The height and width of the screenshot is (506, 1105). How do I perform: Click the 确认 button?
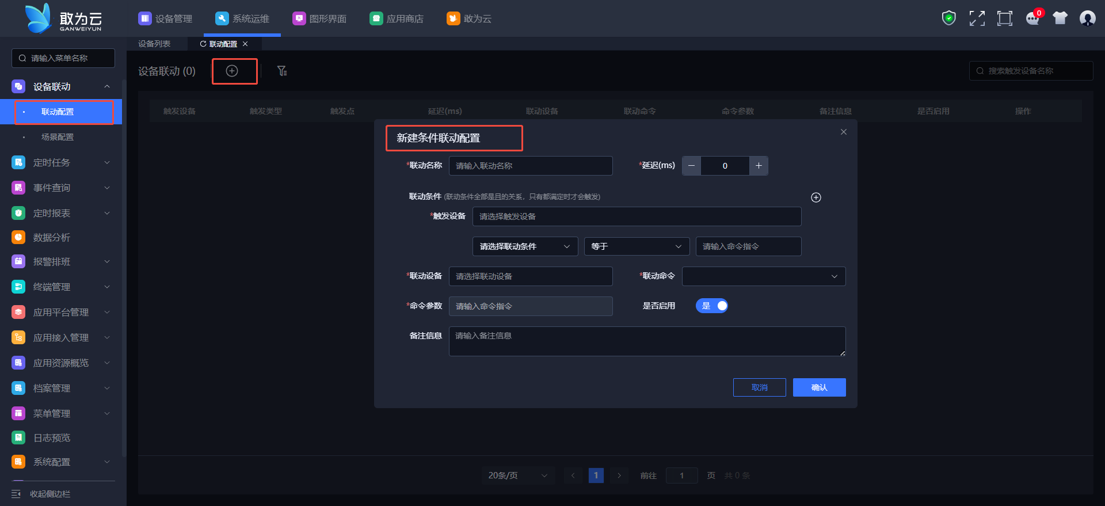pos(819,387)
